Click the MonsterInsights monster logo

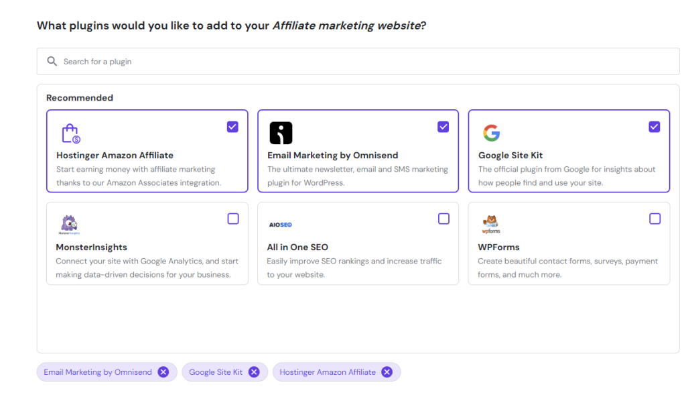point(69,225)
